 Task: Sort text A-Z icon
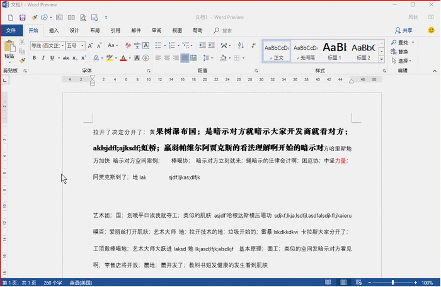pos(241,45)
